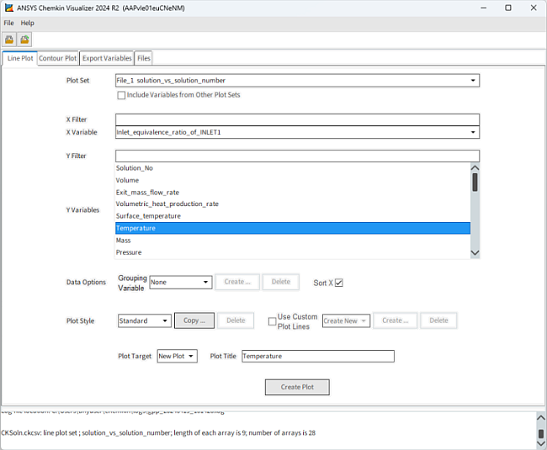Open the Plot Set dropdown
This screenshot has width=547, height=450.
click(x=297, y=81)
